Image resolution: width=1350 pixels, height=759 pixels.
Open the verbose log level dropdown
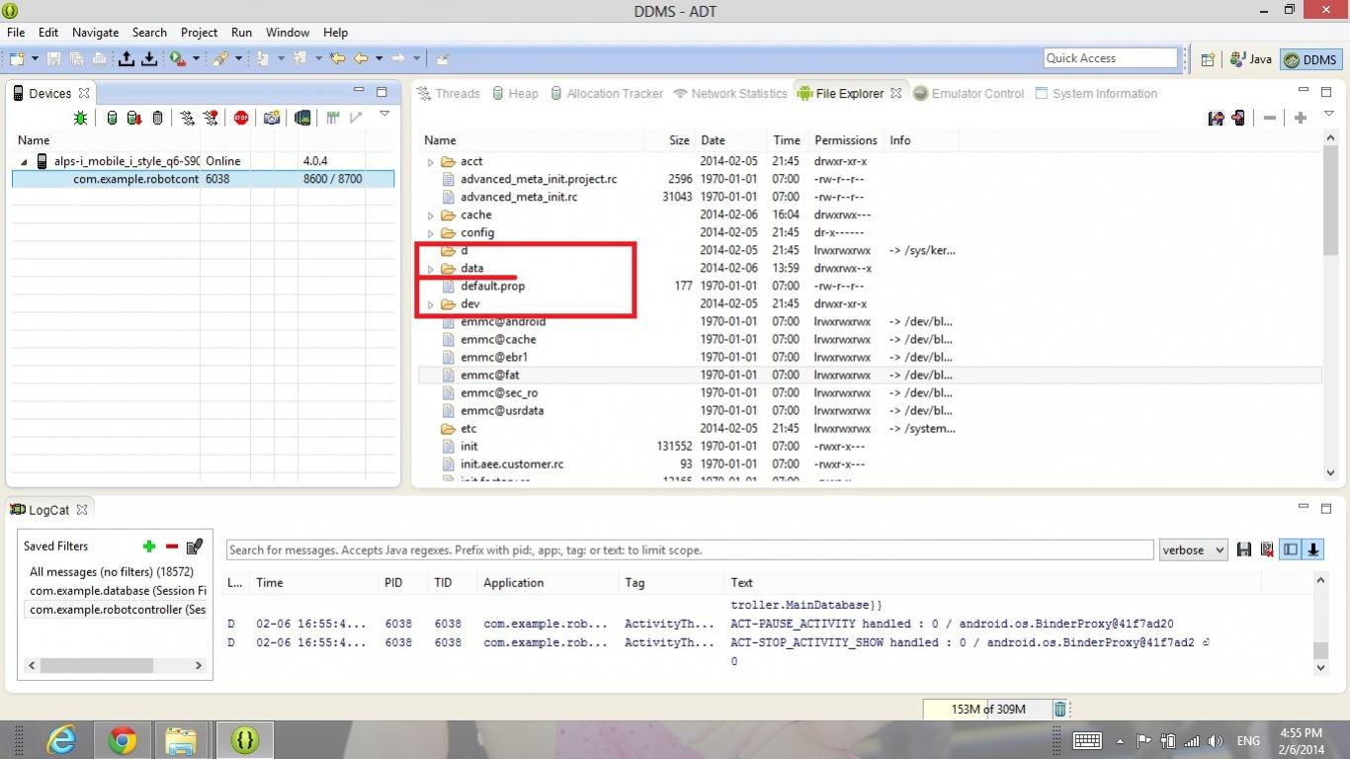pyautogui.click(x=1194, y=549)
